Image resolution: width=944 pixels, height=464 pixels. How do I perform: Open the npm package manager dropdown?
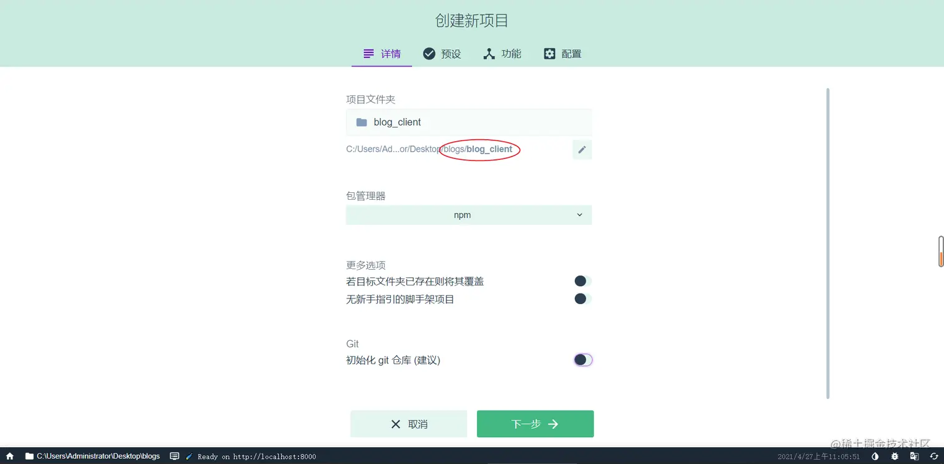[468, 215]
